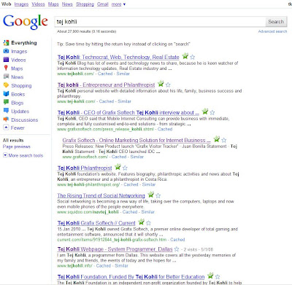This screenshot has height=285, width=292.
Task: Open Updates icon in sidebar
Action: (x=6, y=111)
